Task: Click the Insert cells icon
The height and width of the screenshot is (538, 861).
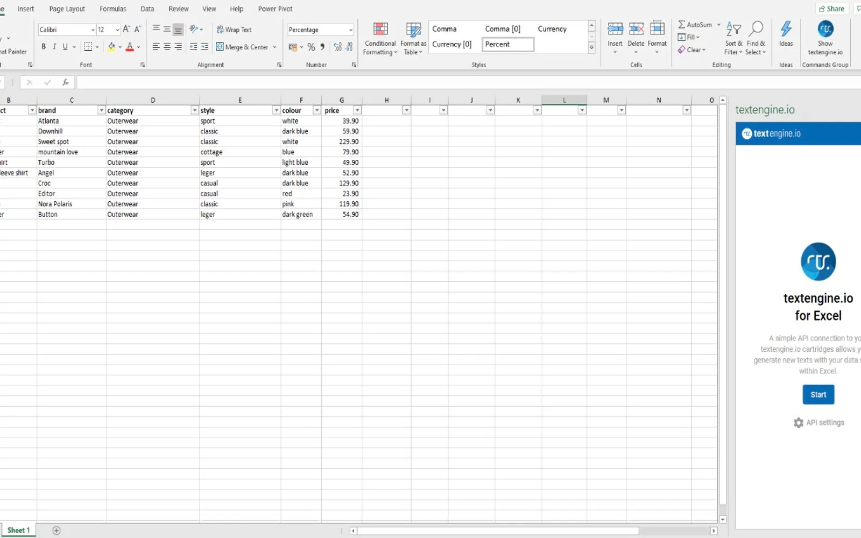Action: (615, 29)
